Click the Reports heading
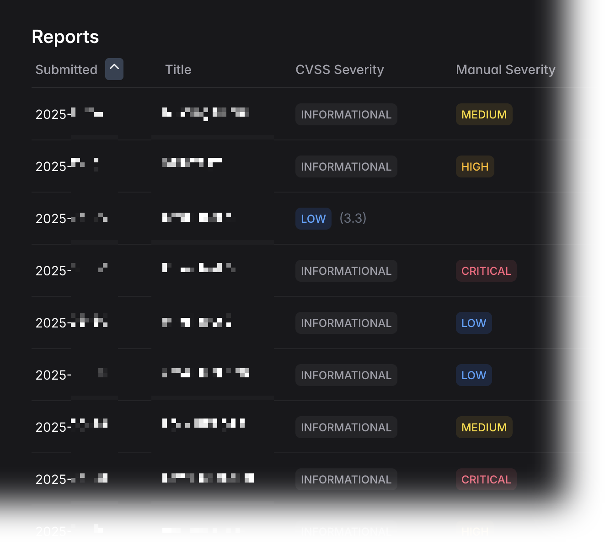The width and height of the screenshot is (605, 542). coord(65,37)
